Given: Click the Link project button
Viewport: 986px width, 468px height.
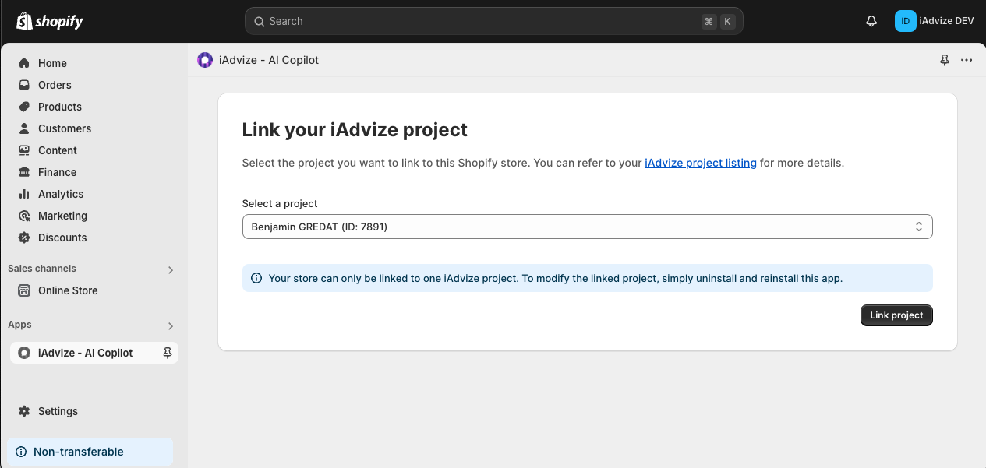Looking at the screenshot, I should (896, 315).
